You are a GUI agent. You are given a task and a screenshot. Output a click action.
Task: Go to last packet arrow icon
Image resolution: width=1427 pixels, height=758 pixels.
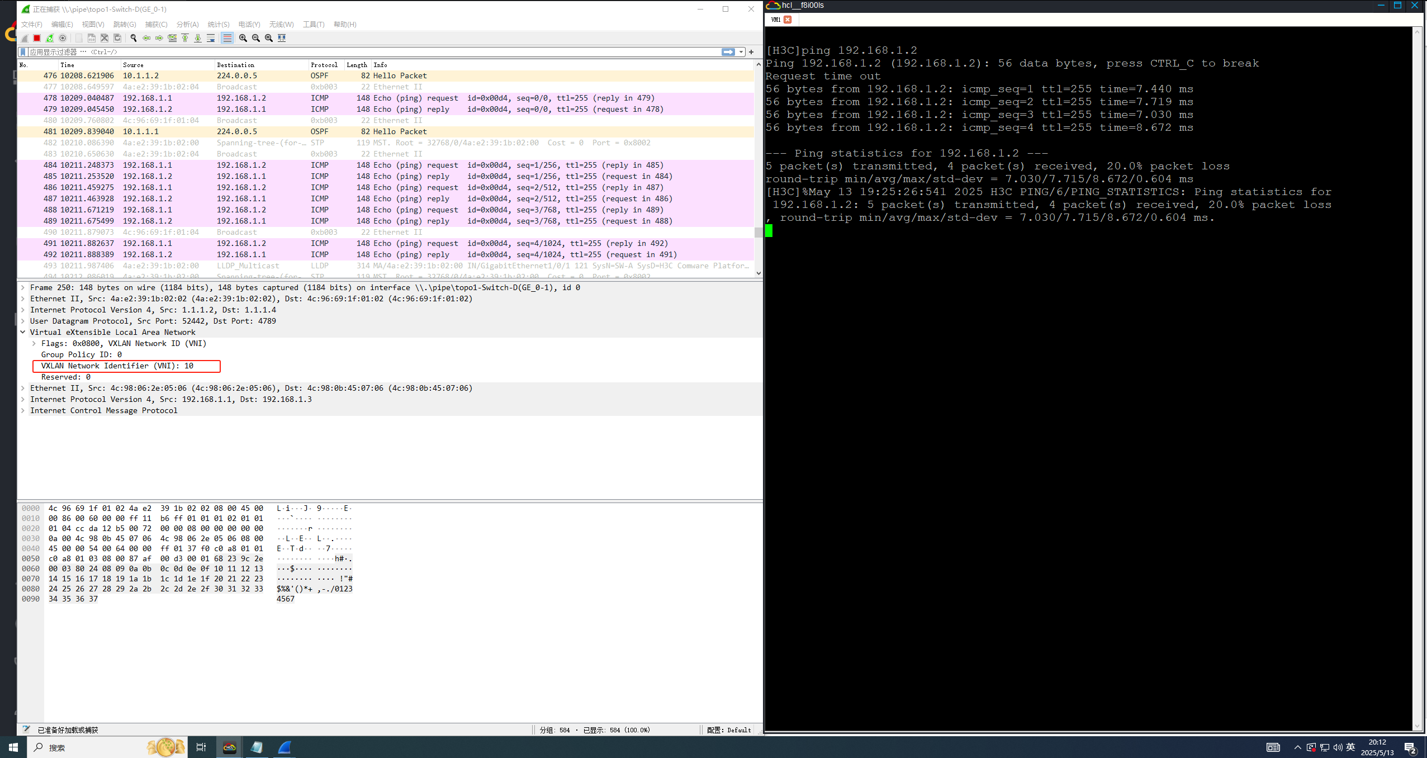point(198,38)
